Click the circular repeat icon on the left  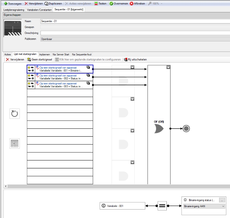(15, 114)
